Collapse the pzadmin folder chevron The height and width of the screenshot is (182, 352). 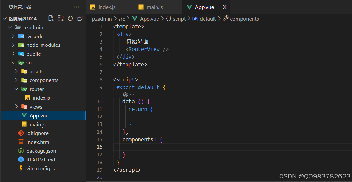pyautogui.click(x=10, y=28)
